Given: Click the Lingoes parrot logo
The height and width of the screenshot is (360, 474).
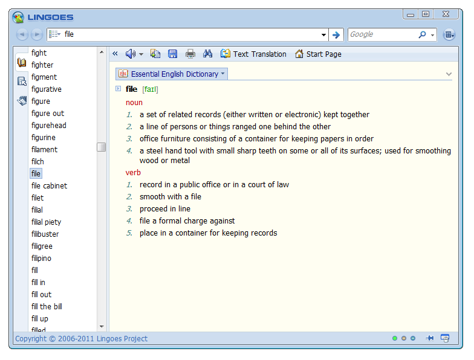Looking at the screenshot, I should 18,17.
